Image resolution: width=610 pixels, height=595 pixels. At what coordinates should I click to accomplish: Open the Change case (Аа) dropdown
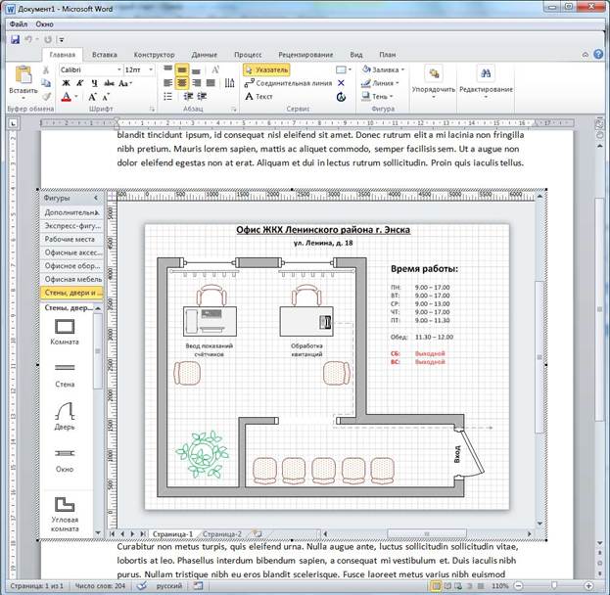coord(125,83)
